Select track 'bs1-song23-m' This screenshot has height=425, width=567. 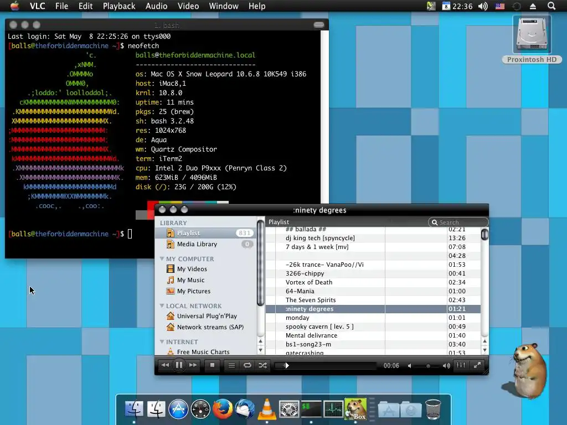click(x=373, y=344)
